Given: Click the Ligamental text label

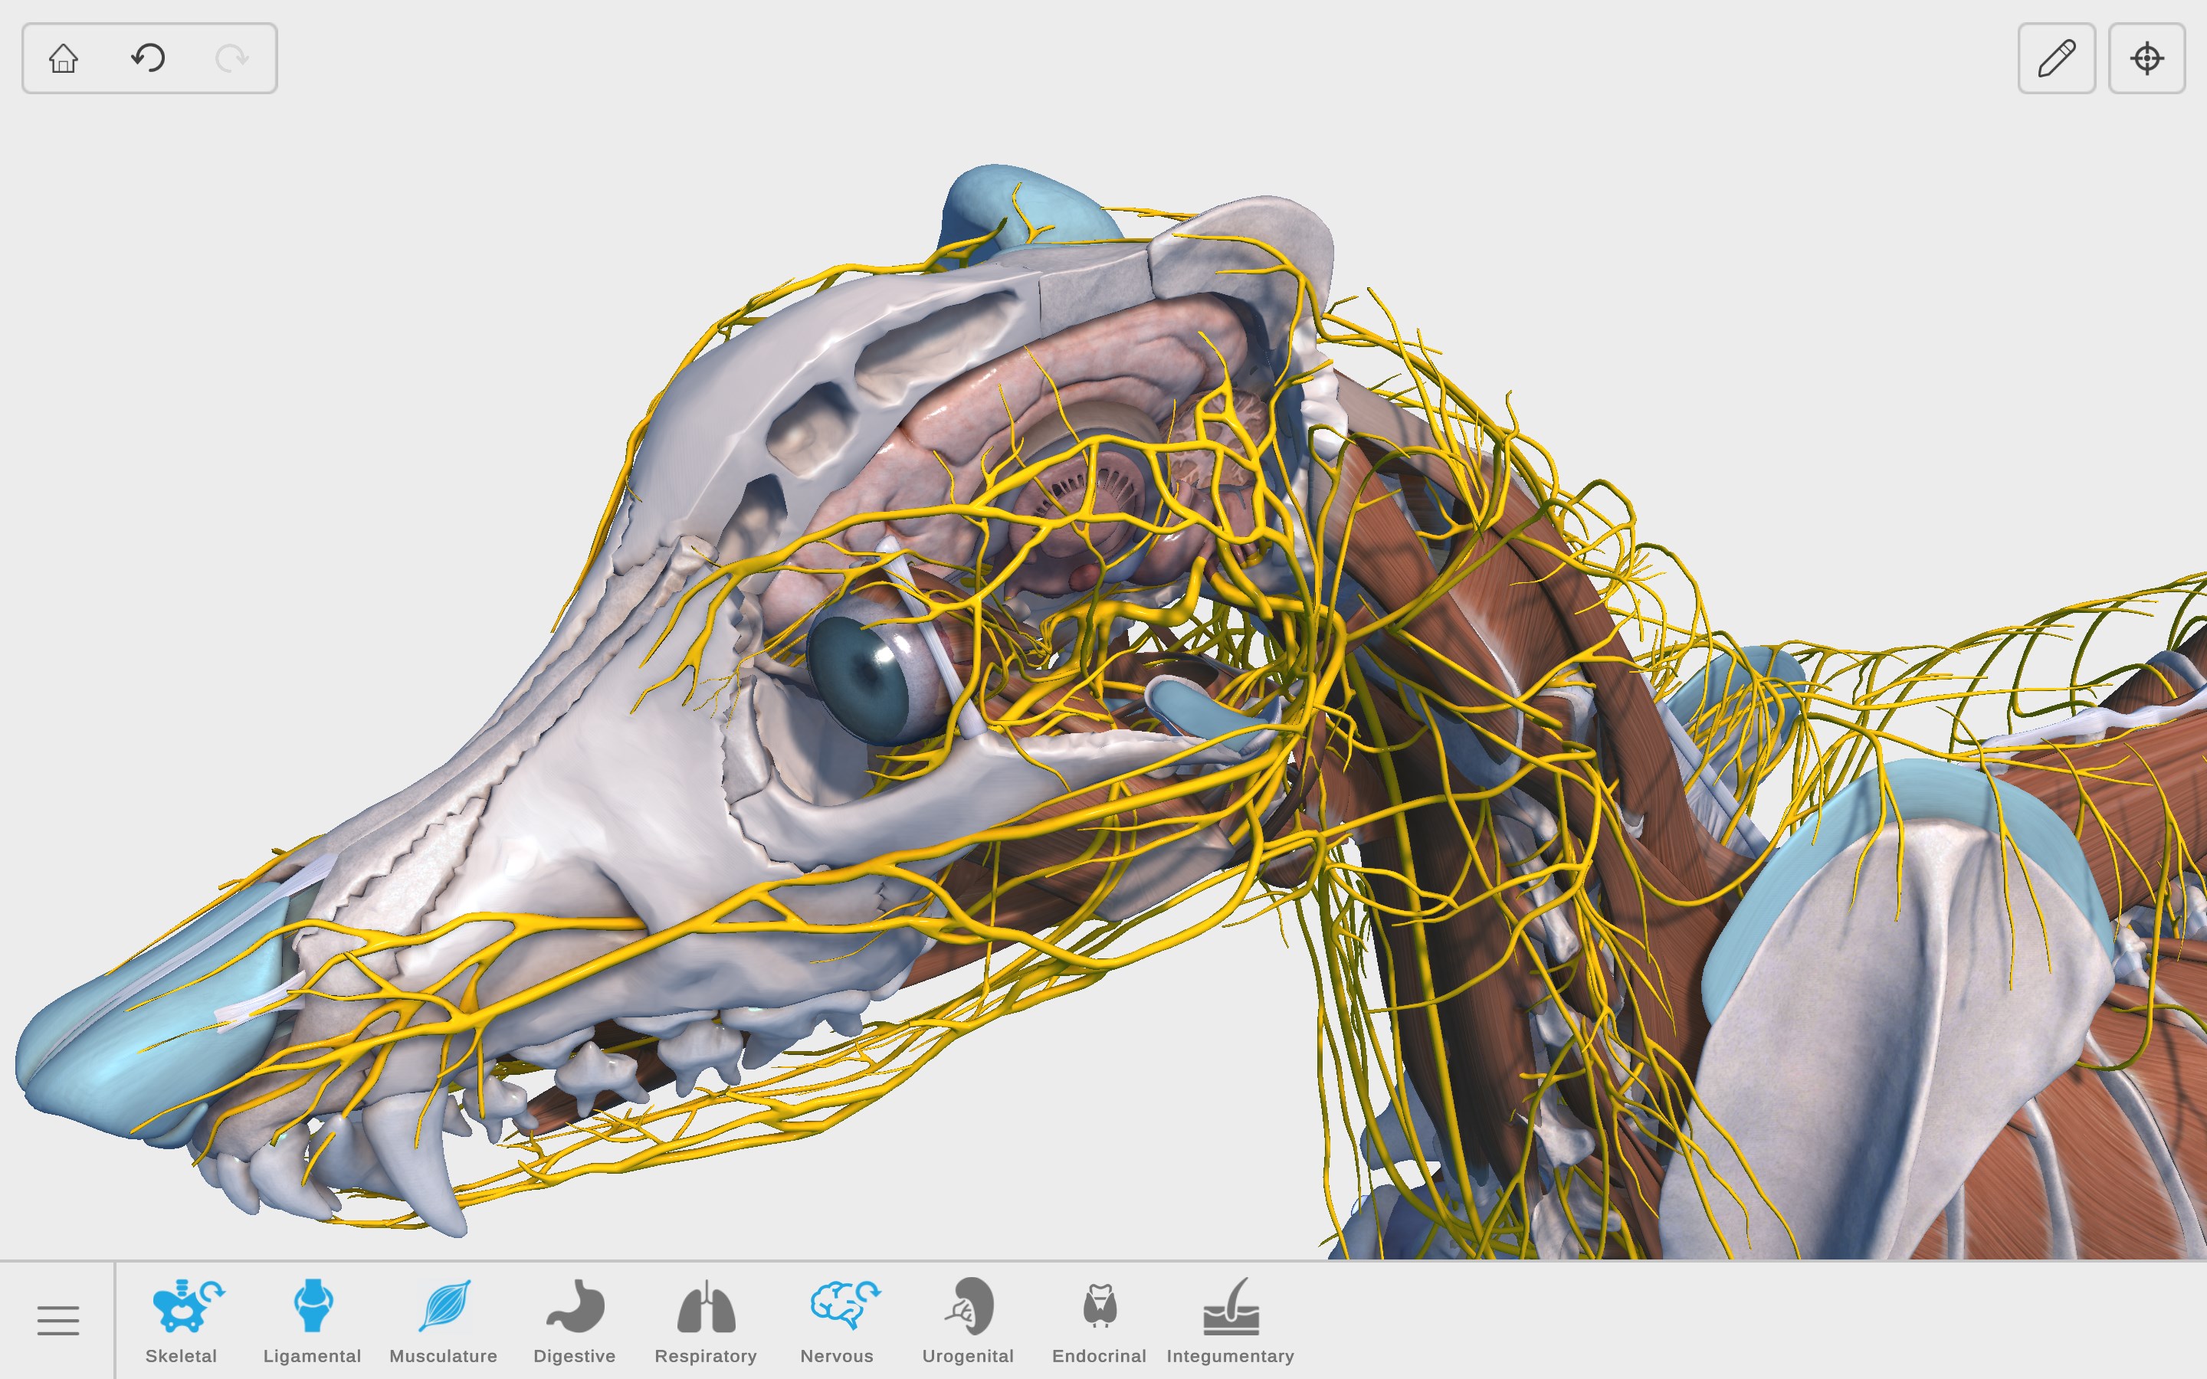Looking at the screenshot, I should (311, 1356).
